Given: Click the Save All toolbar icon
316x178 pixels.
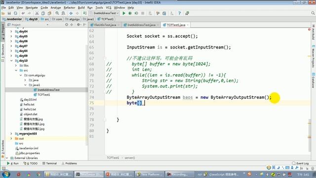Looking at the screenshot, I should pyautogui.click(x=9, y=13).
